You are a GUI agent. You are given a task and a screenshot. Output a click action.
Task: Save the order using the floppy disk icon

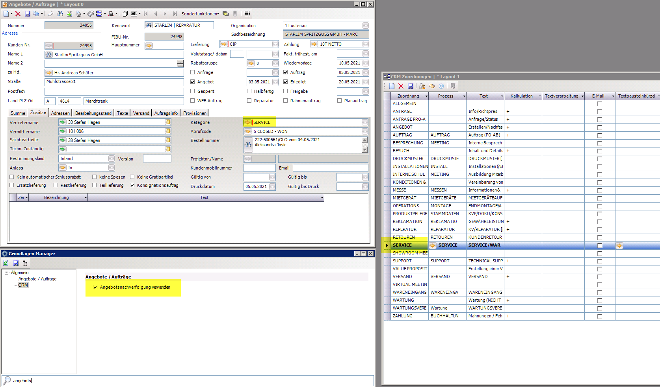[x=28, y=14]
